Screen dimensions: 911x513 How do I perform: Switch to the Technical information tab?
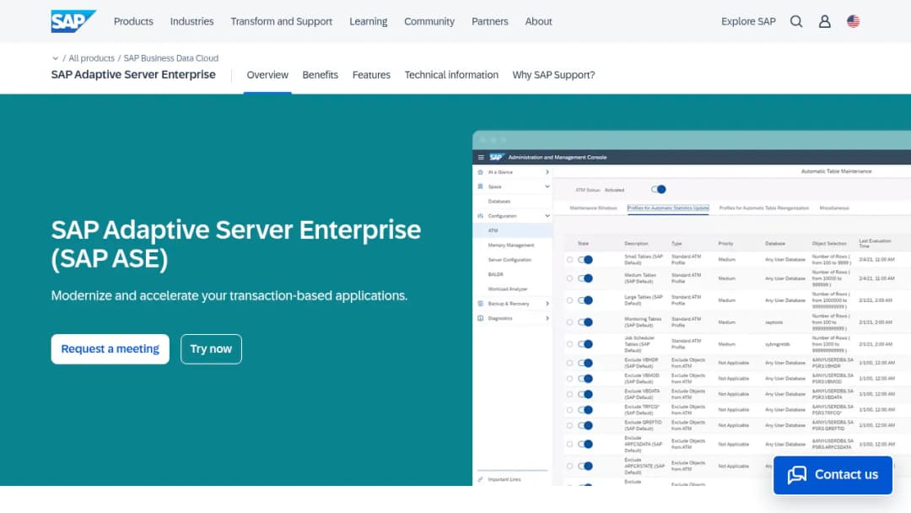[x=451, y=75]
